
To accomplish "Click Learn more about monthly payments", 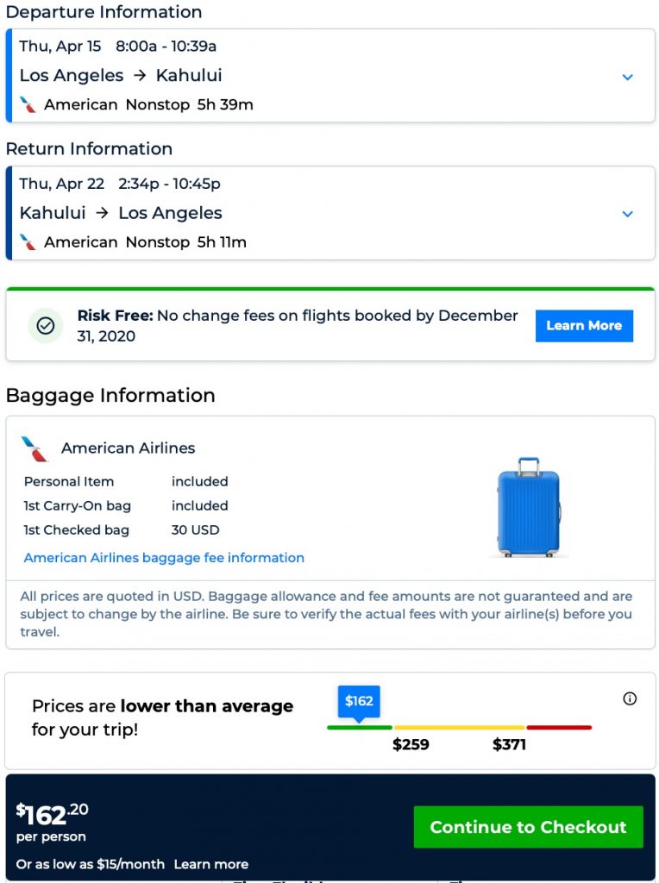I will click(210, 864).
